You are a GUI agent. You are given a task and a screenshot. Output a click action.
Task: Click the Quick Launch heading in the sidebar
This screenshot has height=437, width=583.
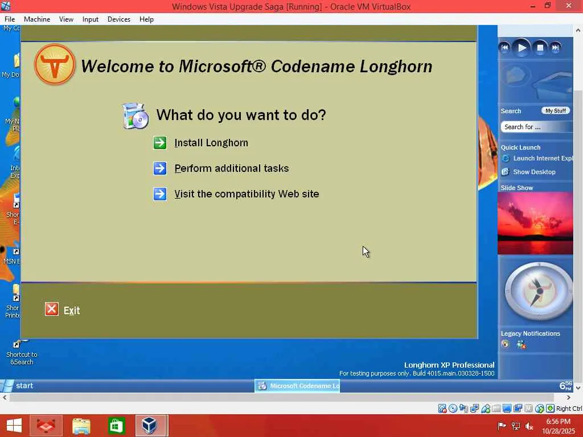[x=520, y=147]
